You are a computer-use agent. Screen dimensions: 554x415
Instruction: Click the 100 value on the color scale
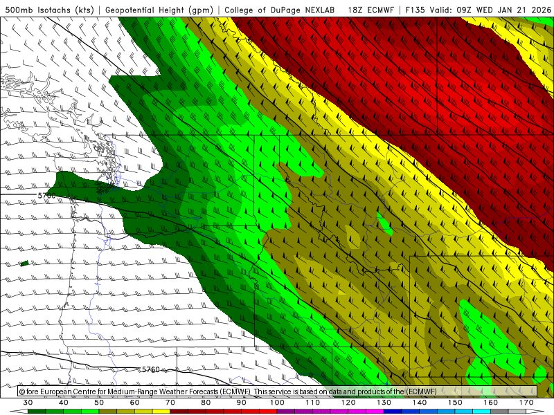(x=278, y=403)
